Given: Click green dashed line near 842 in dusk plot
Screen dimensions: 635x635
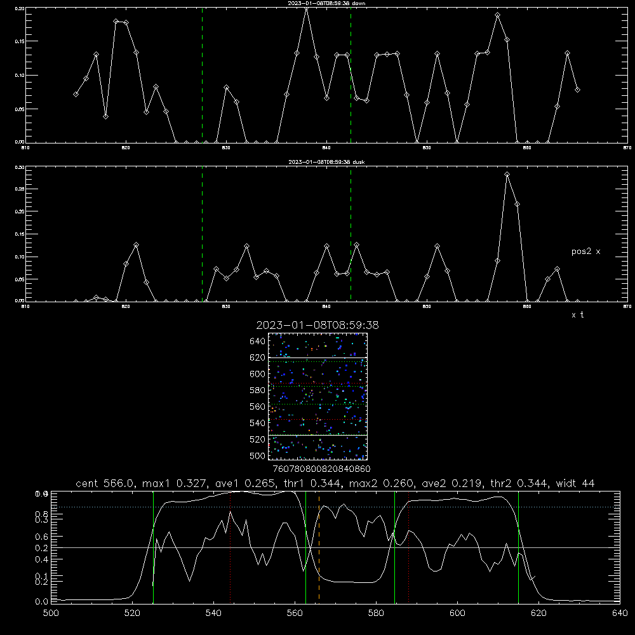Looking at the screenshot, I should pos(351,234).
